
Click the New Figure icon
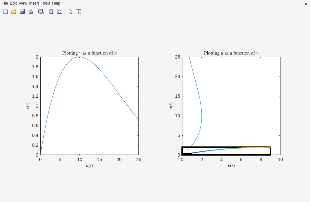pyautogui.click(x=5, y=11)
